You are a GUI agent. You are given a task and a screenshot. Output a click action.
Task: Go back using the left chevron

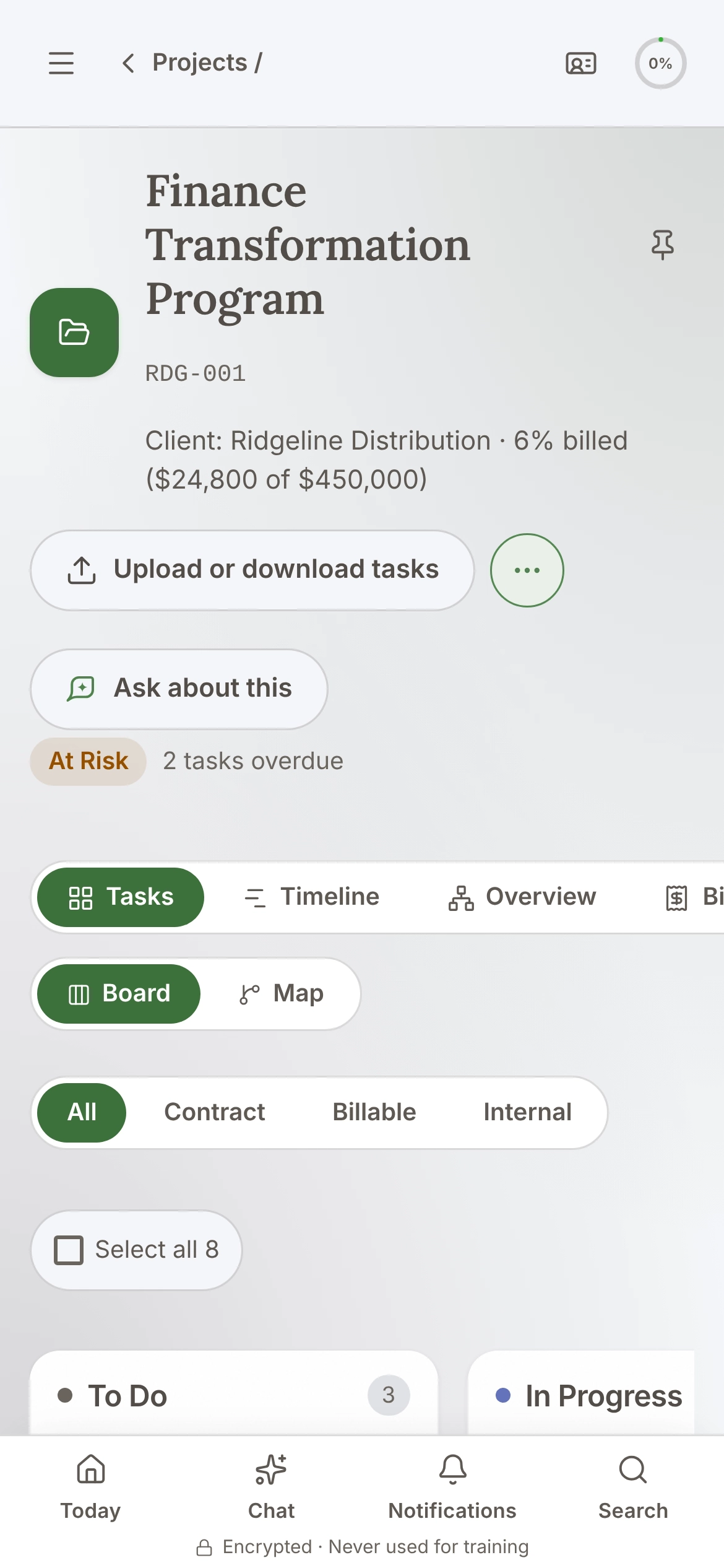click(x=128, y=63)
